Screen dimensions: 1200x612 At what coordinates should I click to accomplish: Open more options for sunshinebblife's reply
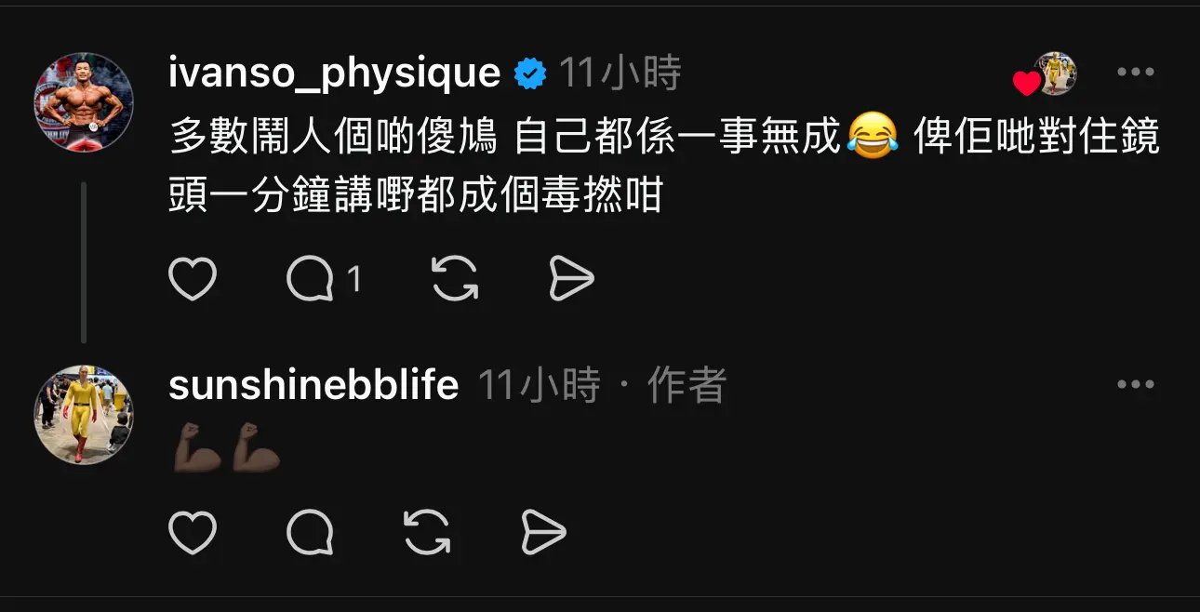click(1135, 385)
